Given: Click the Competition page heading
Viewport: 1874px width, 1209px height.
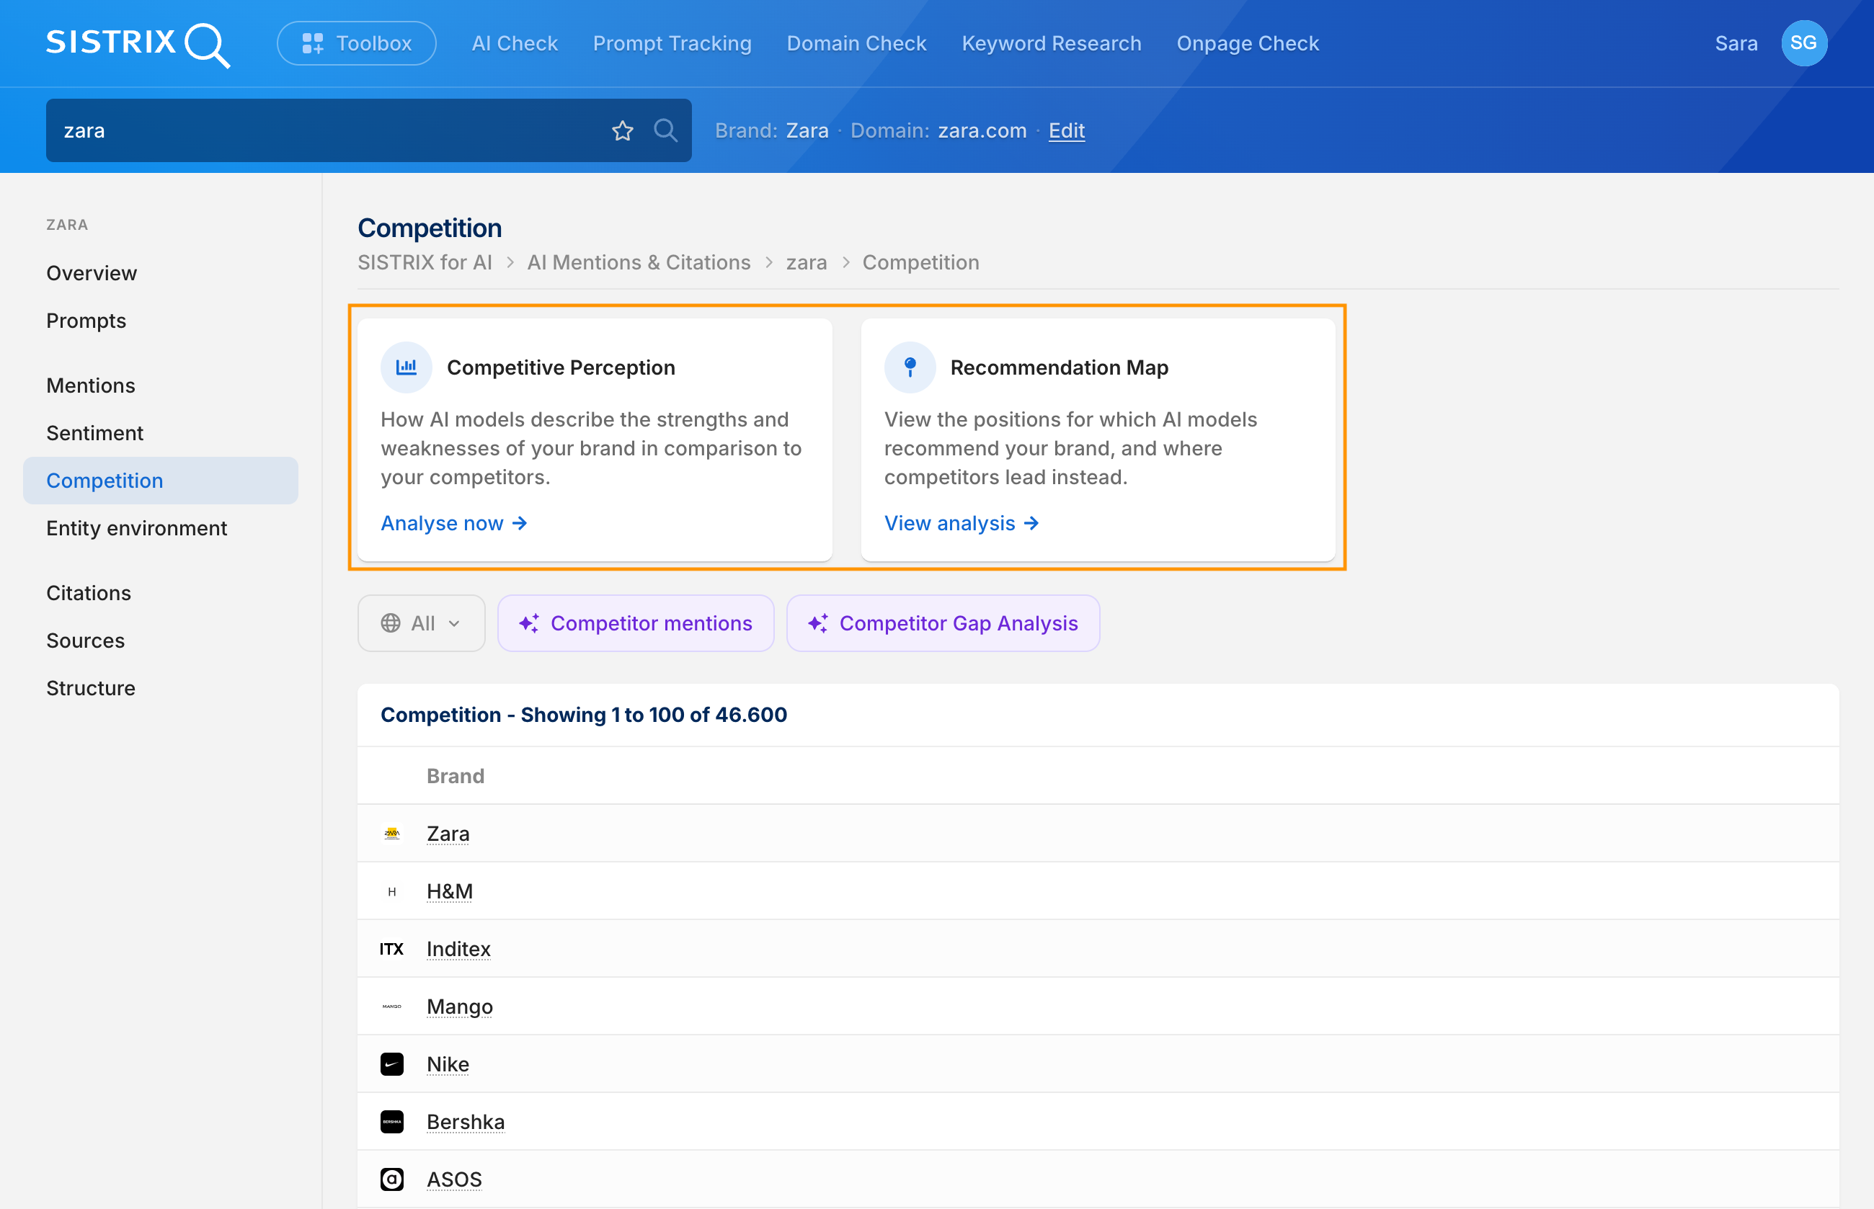Looking at the screenshot, I should pyautogui.click(x=430, y=228).
